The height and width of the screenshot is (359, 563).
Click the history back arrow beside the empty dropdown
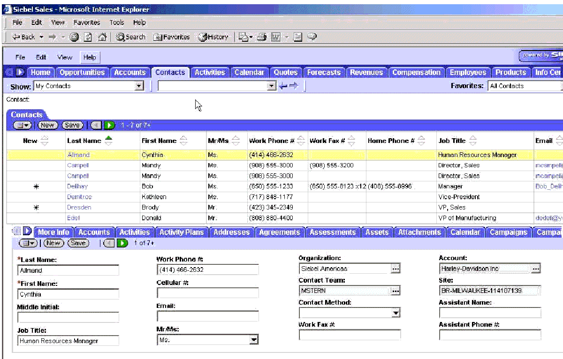pyautogui.click(x=283, y=86)
